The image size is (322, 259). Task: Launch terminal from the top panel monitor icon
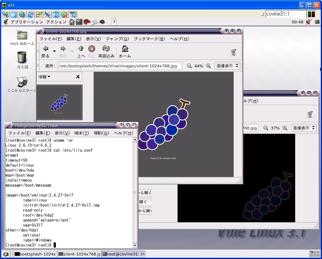pyautogui.click(x=79, y=22)
